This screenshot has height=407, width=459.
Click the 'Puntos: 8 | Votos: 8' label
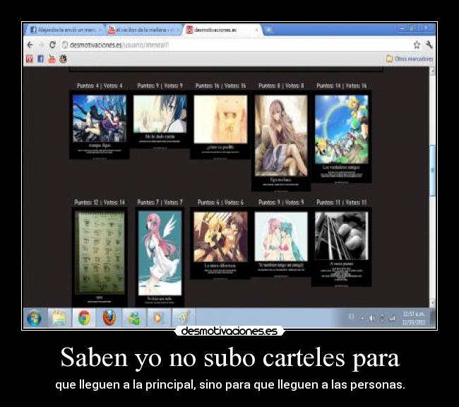pyautogui.click(x=281, y=85)
